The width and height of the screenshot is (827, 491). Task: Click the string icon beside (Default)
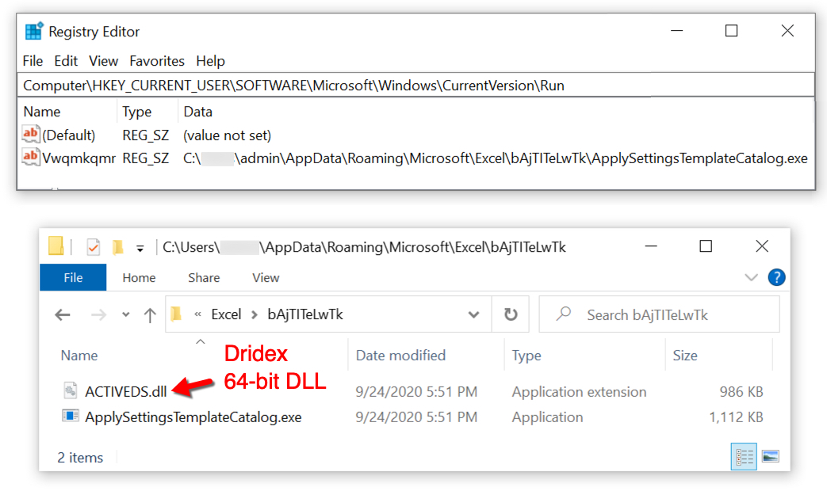(x=31, y=135)
